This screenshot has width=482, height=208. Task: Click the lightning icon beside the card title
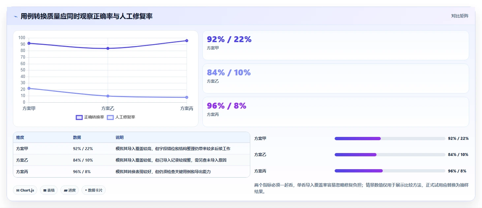coord(15,16)
